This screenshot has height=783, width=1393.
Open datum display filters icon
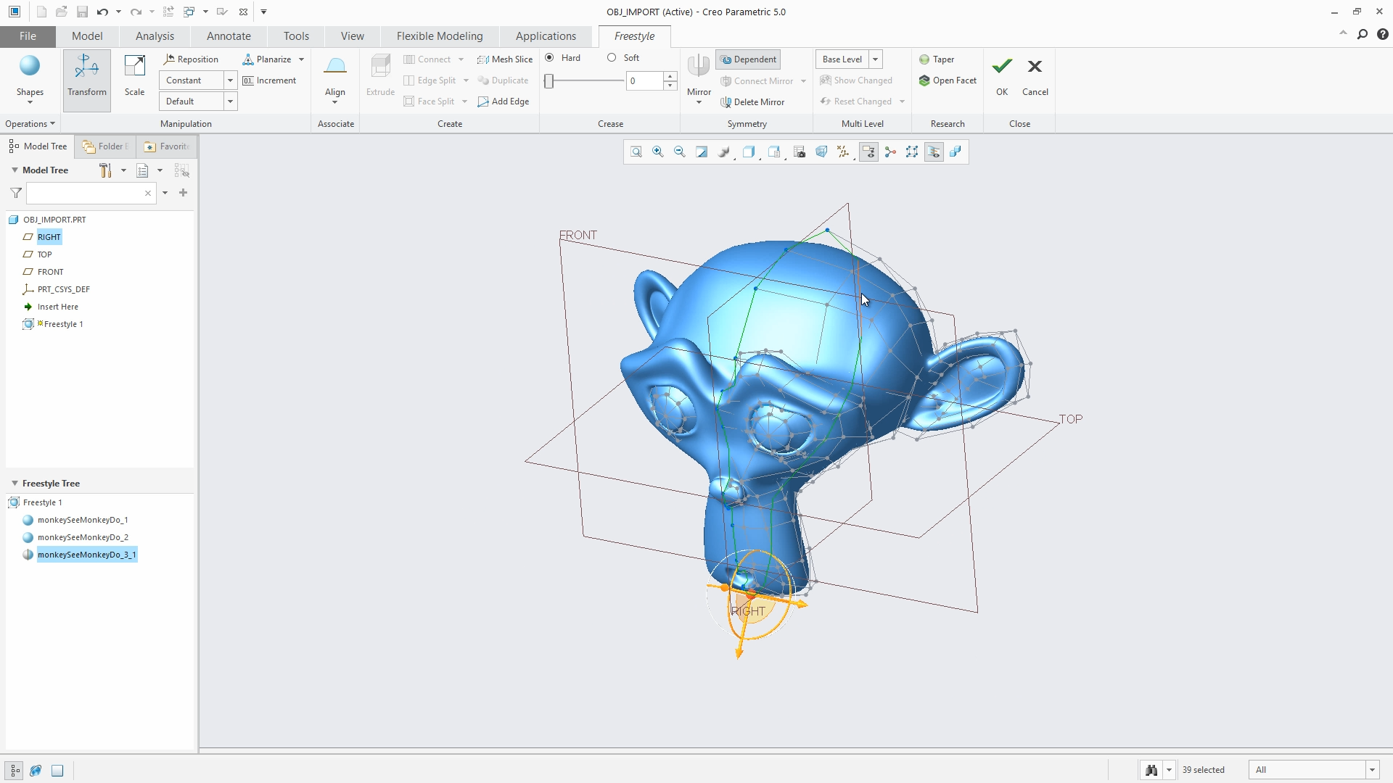click(x=843, y=152)
